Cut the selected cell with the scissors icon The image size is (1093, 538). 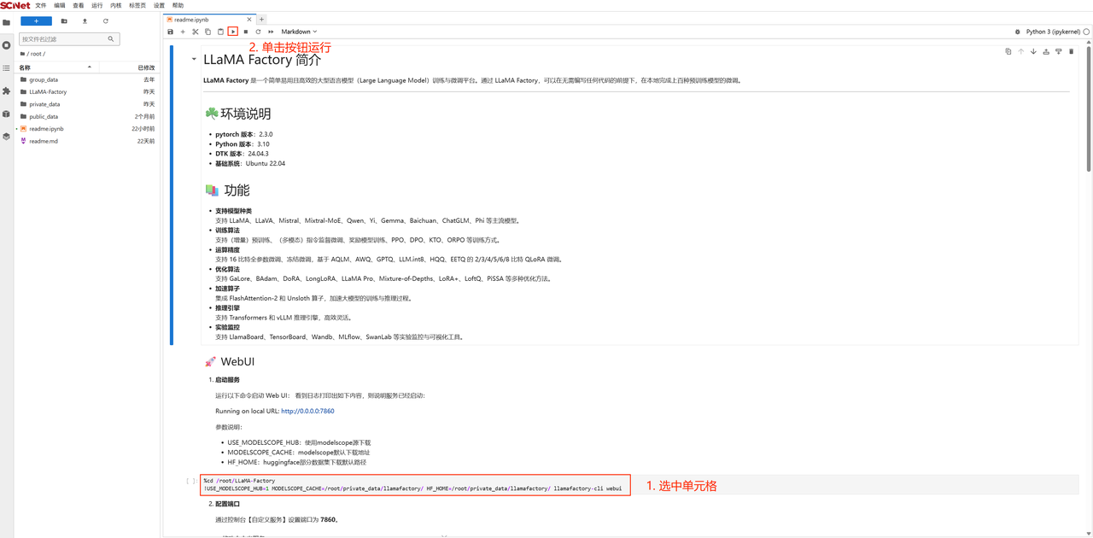pyautogui.click(x=196, y=32)
